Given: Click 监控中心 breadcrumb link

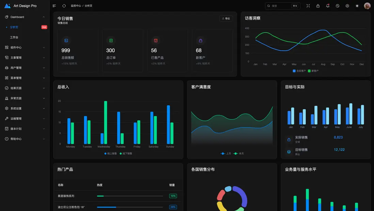Looking at the screenshot, I should coord(76,6).
